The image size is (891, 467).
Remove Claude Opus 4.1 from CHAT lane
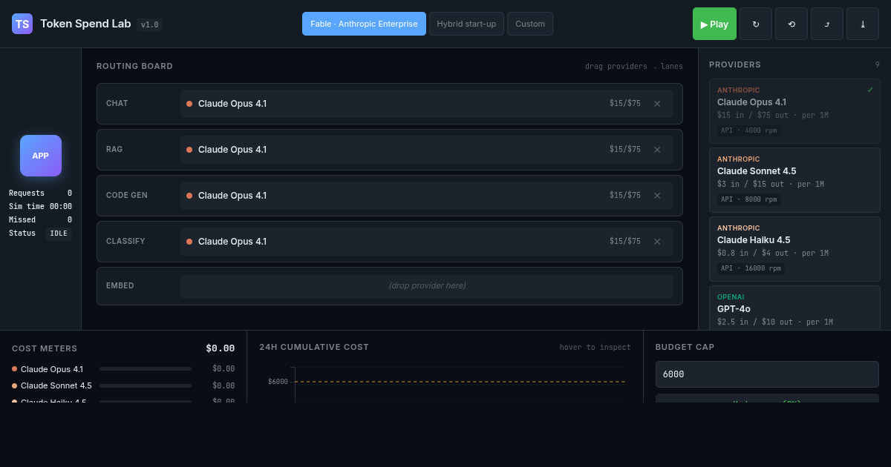[x=657, y=104]
